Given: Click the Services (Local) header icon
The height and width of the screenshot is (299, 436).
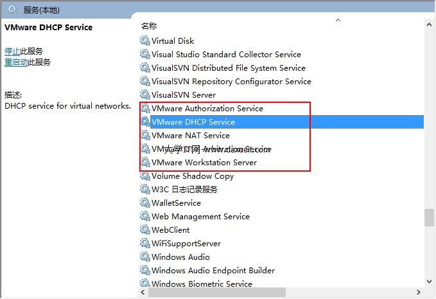Looking at the screenshot, I should click(x=13, y=9).
